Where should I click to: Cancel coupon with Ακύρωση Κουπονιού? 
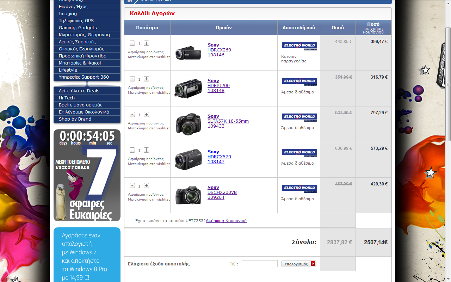click(x=226, y=221)
